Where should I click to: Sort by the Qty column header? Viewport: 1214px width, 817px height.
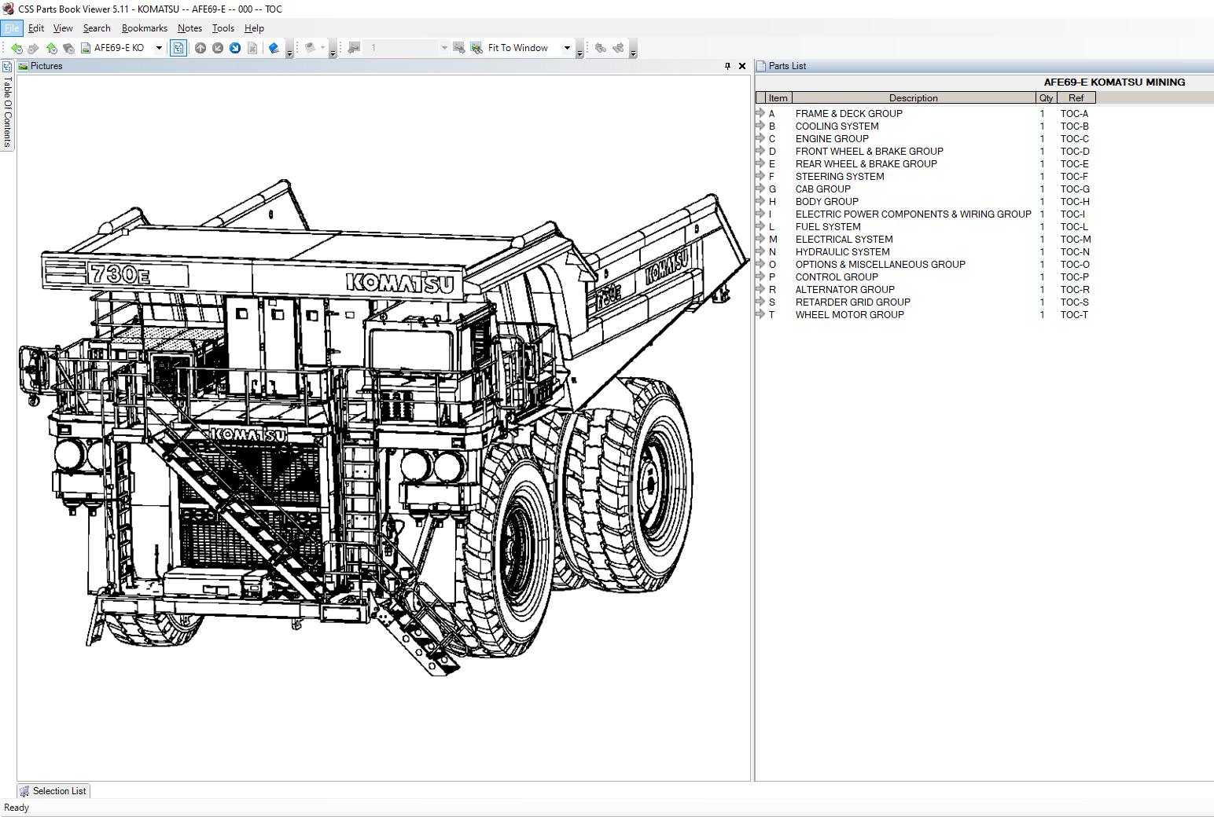[1047, 98]
